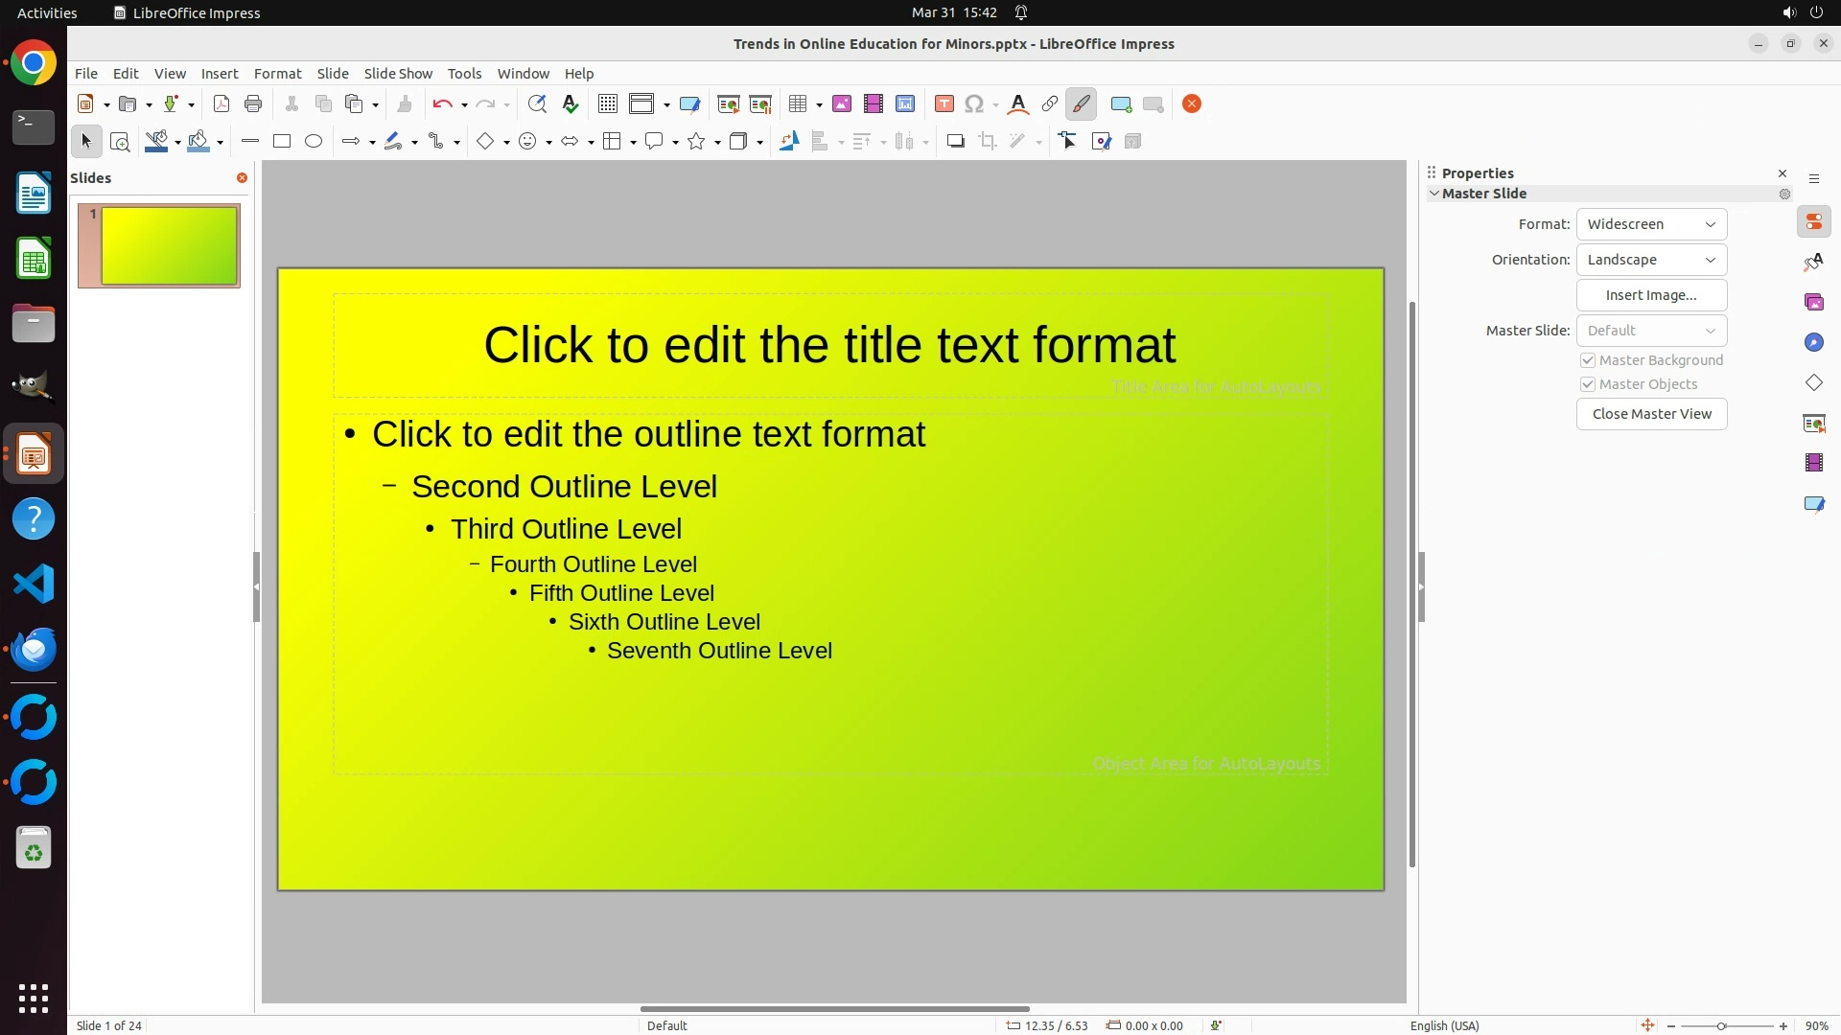Click the Export as PDF icon
This screenshot has height=1035, width=1841.
click(x=221, y=104)
